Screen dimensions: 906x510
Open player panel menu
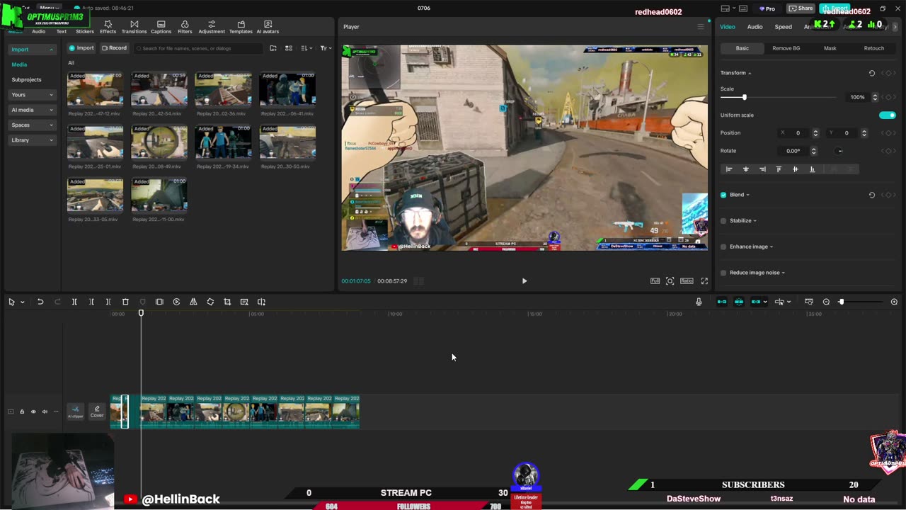(701, 27)
